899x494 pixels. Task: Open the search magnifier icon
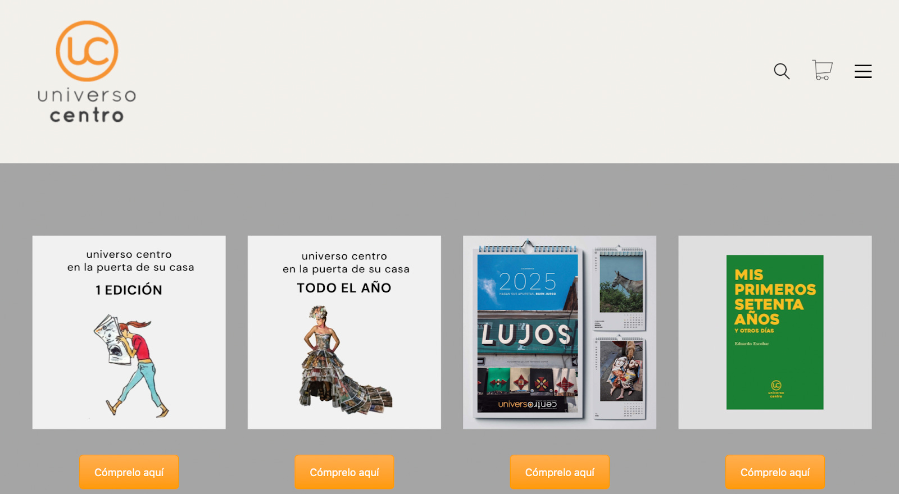pos(782,71)
